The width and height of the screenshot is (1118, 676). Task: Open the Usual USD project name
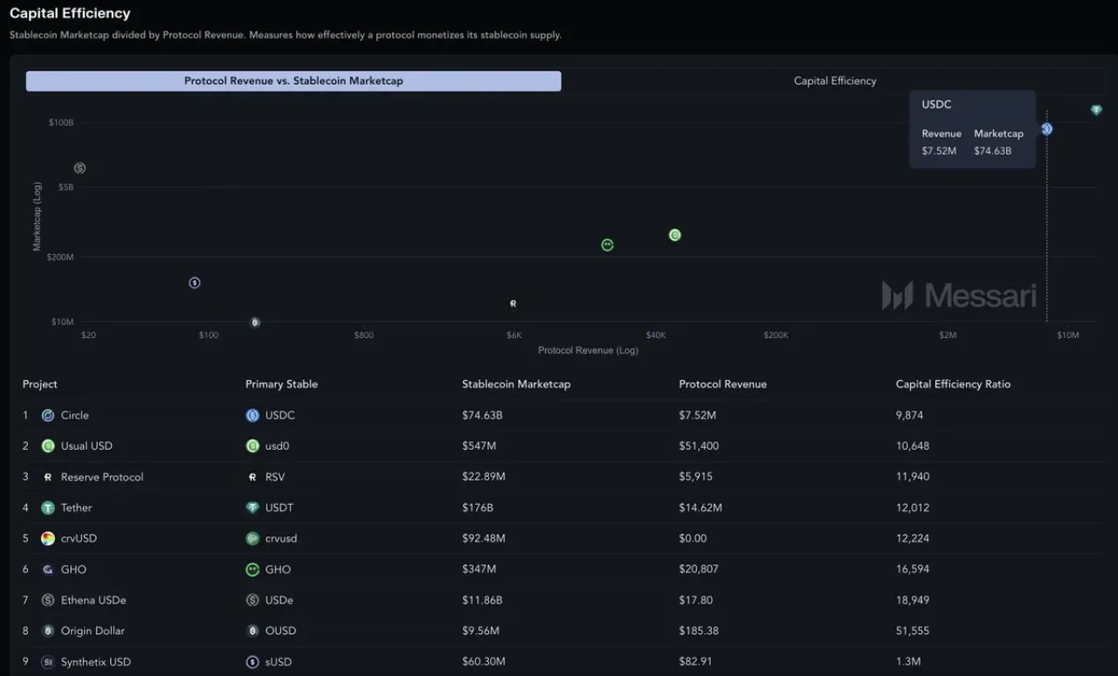coord(86,446)
